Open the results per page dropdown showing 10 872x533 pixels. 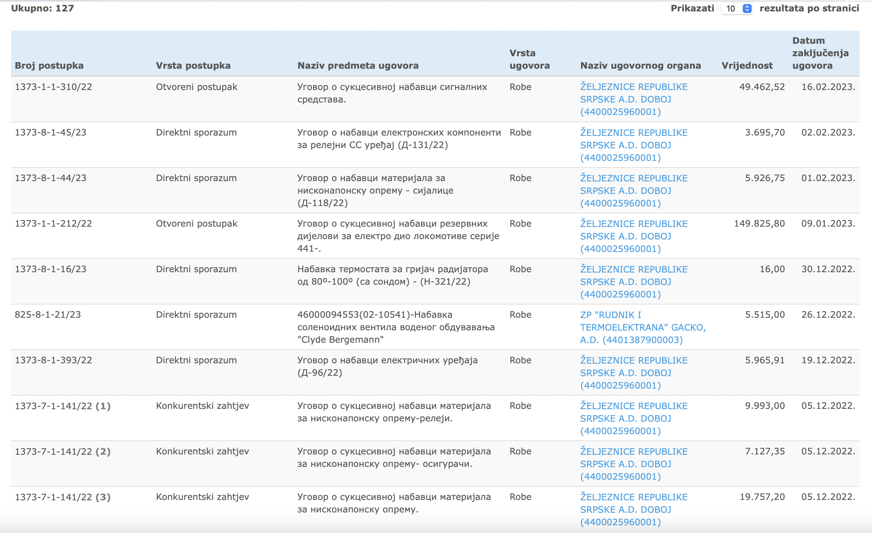(x=737, y=8)
